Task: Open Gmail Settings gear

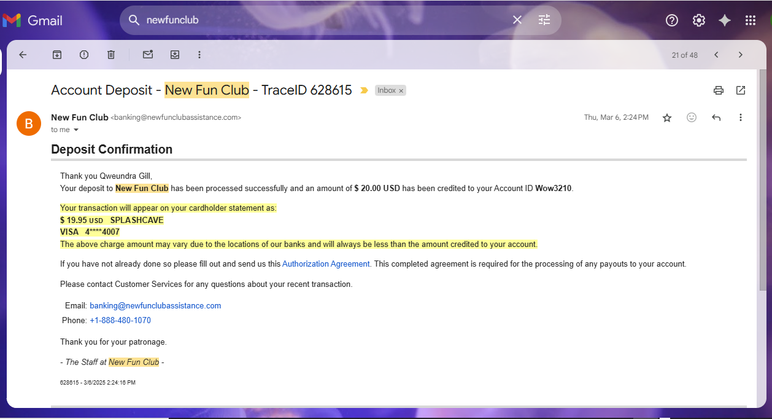Action: pyautogui.click(x=698, y=20)
